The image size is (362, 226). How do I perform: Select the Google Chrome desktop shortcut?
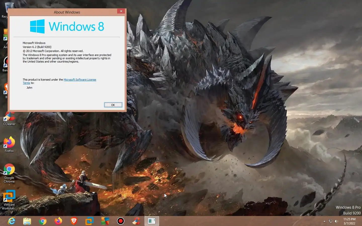tap(9, 173)
